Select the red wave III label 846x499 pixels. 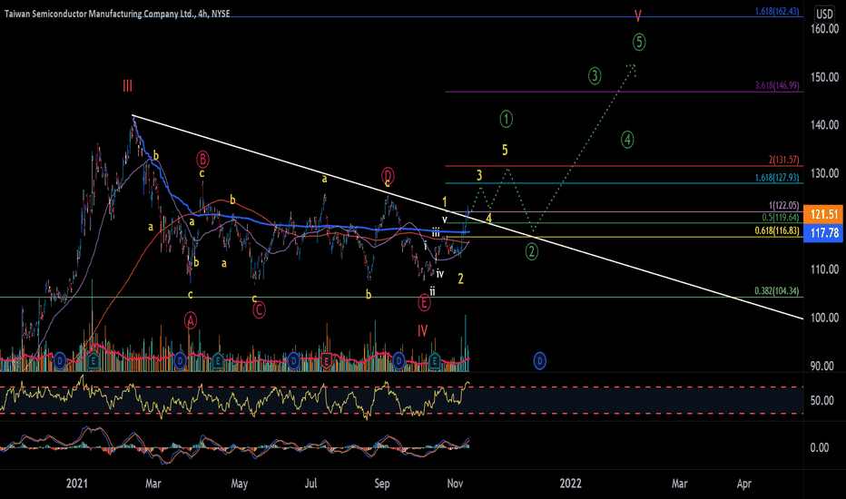(127, 86)
